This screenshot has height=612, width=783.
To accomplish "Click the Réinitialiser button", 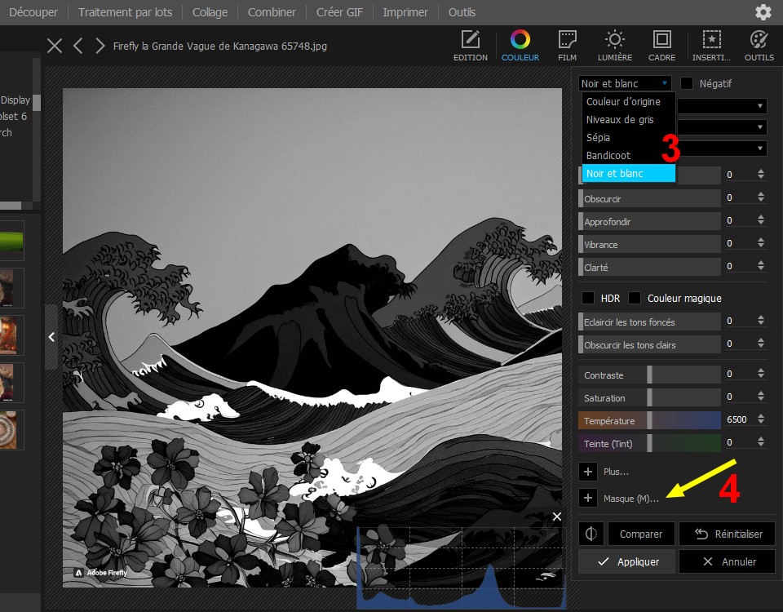I will [727, 534].
